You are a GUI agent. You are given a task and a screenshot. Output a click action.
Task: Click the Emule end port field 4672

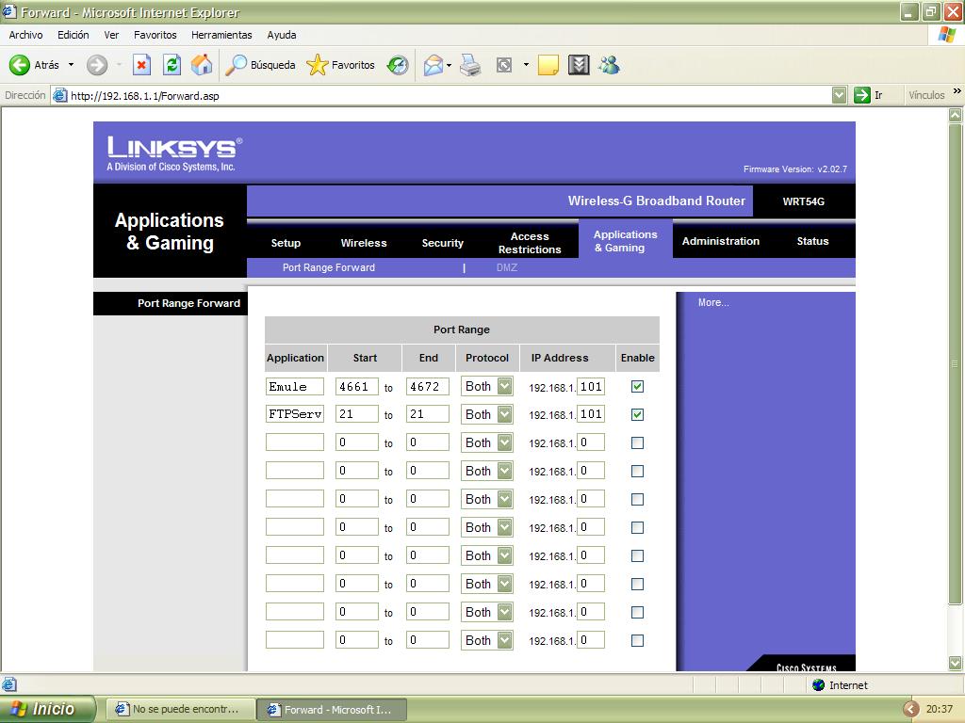(428, 386)
